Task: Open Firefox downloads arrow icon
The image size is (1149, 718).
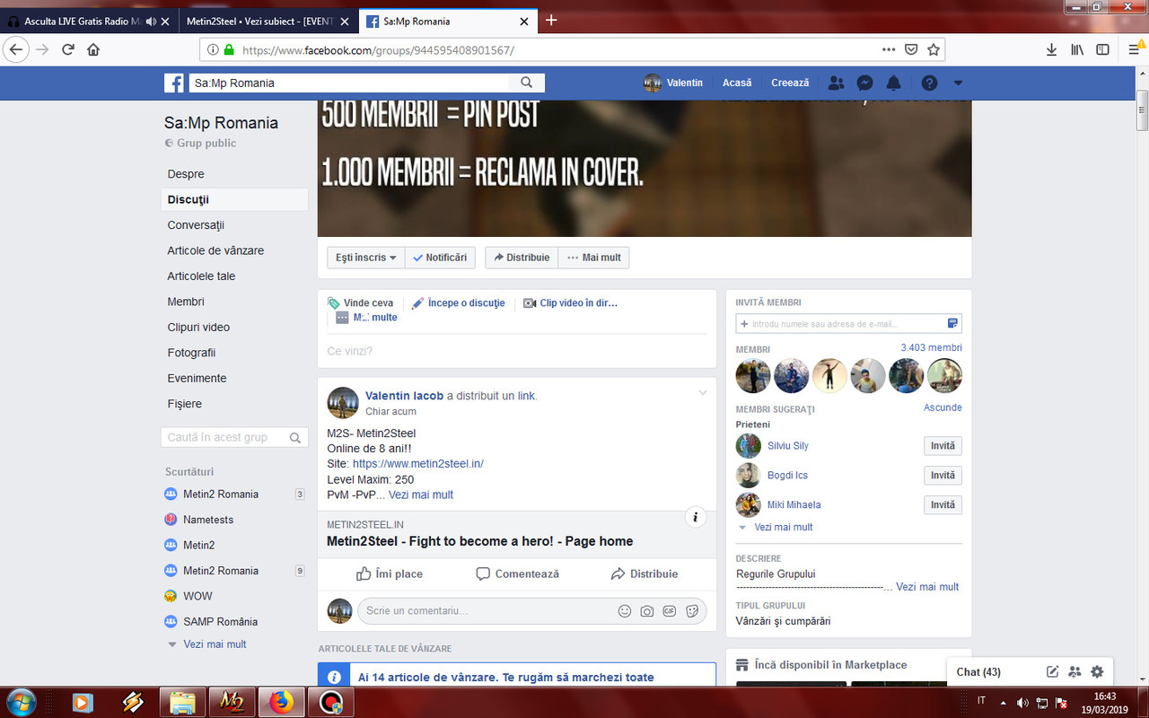Action: [1052, 49]
